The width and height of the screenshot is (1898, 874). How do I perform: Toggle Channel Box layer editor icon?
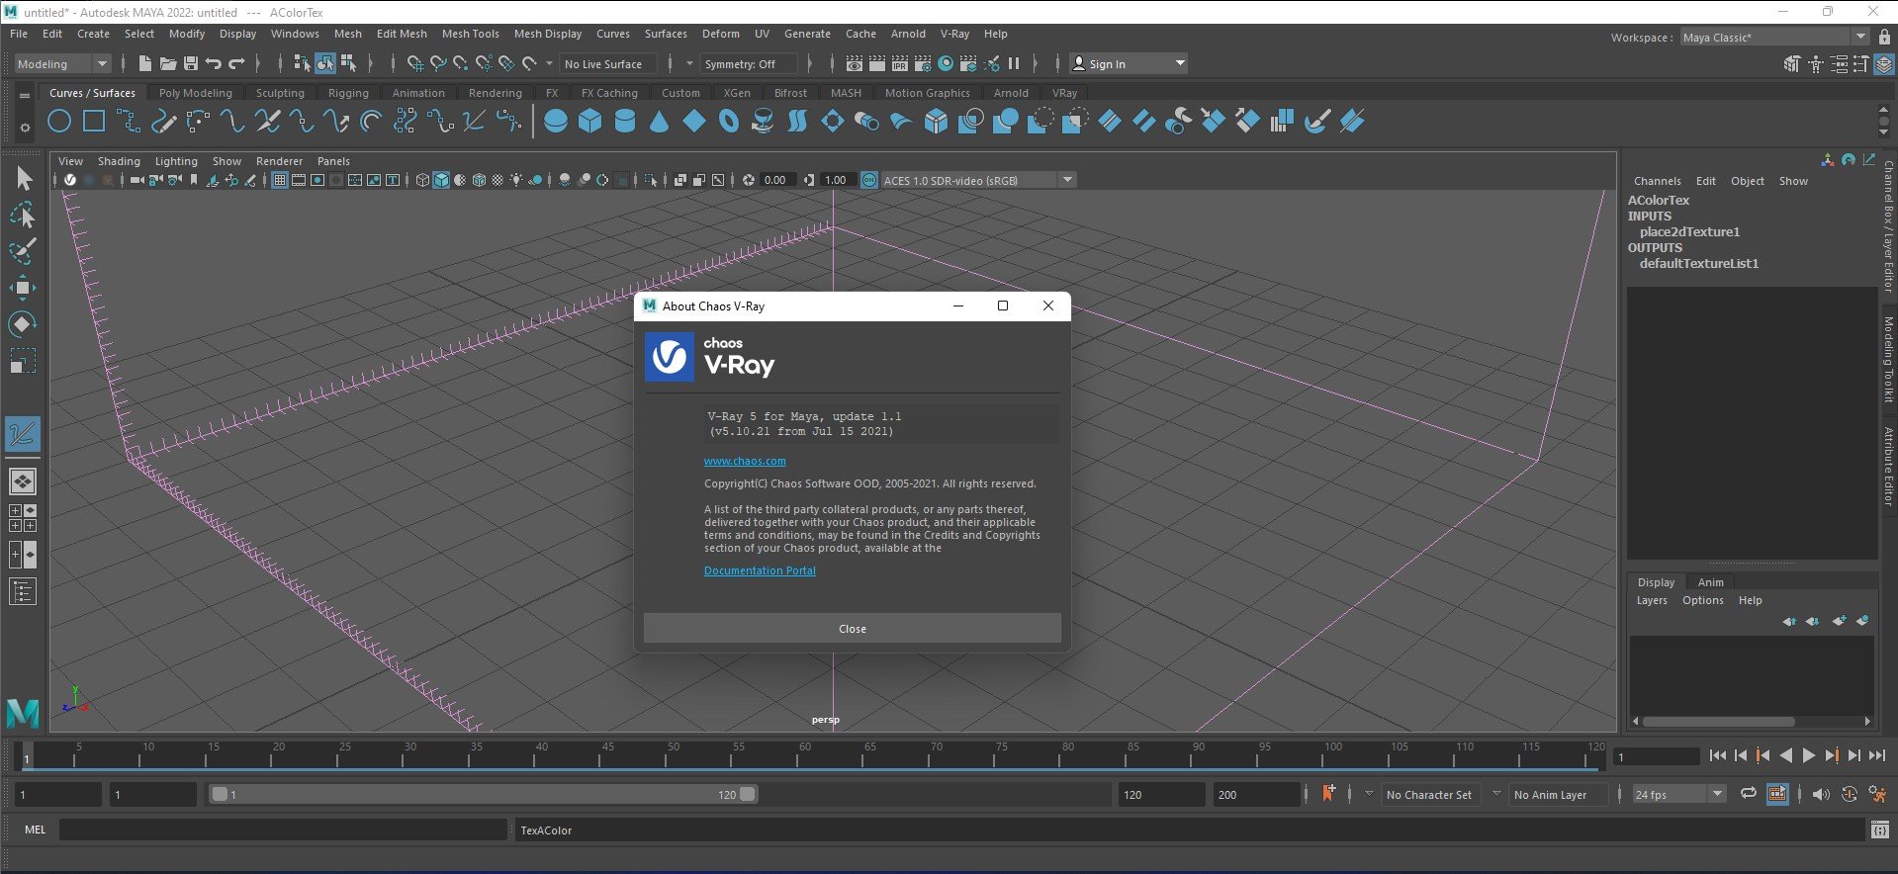pyautogui.click(x=1884, y=63)
